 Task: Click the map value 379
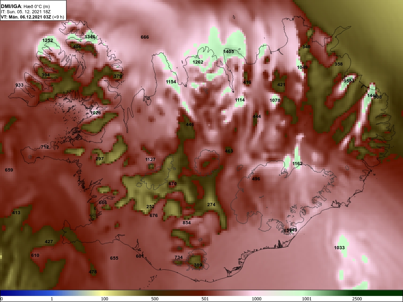(x=117, y=76)
